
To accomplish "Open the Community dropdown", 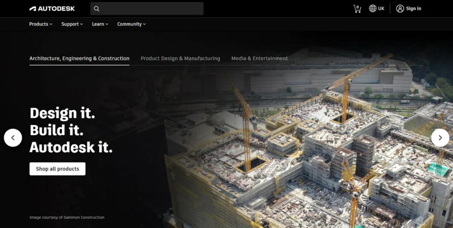I will (x=131, y=24).
